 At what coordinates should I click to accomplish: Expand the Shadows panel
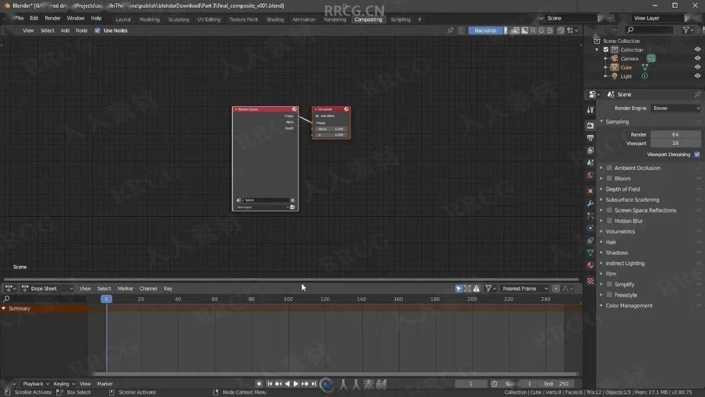coord(616,253)
